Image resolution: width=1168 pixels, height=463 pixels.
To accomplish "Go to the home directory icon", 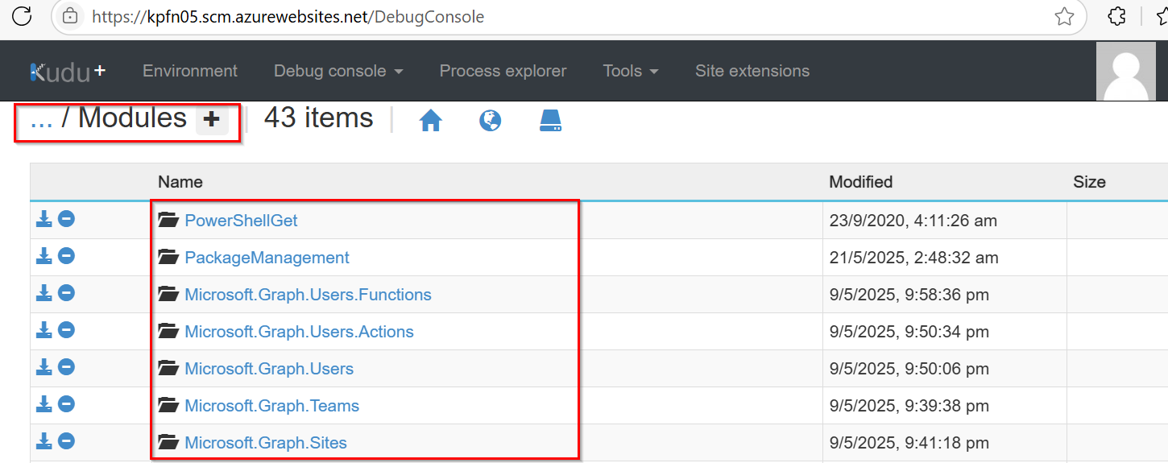I will click(431, 121).
